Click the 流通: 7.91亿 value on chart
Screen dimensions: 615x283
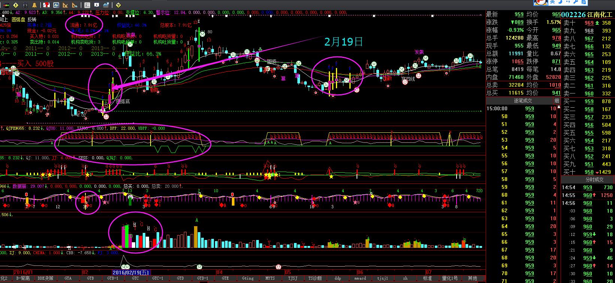pyautogui.click(x=83, y=25)
